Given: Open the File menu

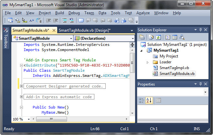Looking at the screenshot, I should pos(8,13).
